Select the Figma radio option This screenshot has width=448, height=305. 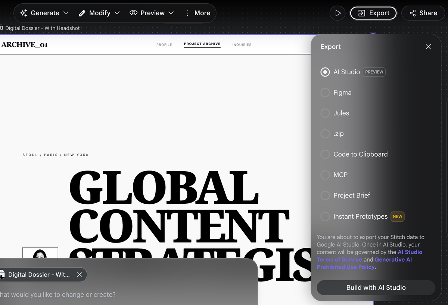tap(325, 93)
